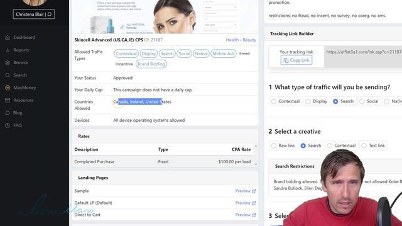Click the FAQ question-mark icon
Viewport: 402px width, 226px height.
pos(8,126)
